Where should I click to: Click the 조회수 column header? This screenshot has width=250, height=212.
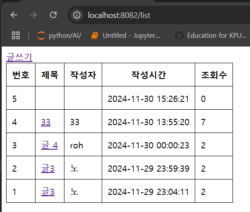coord(214,75)
